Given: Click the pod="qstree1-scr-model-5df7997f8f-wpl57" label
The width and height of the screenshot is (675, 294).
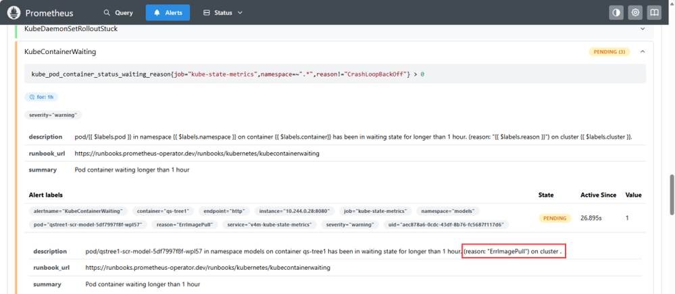Looking at the screenshot, I should (89, 224).
